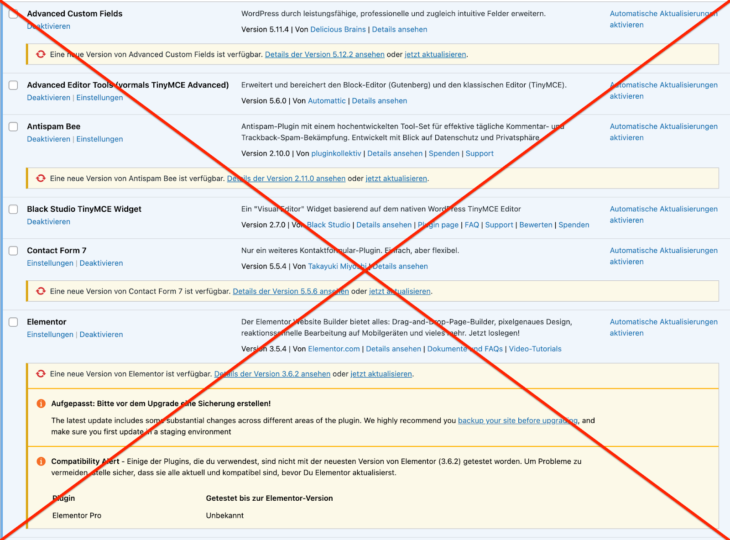View details of version 5.12.2

(x=325, y=55)
